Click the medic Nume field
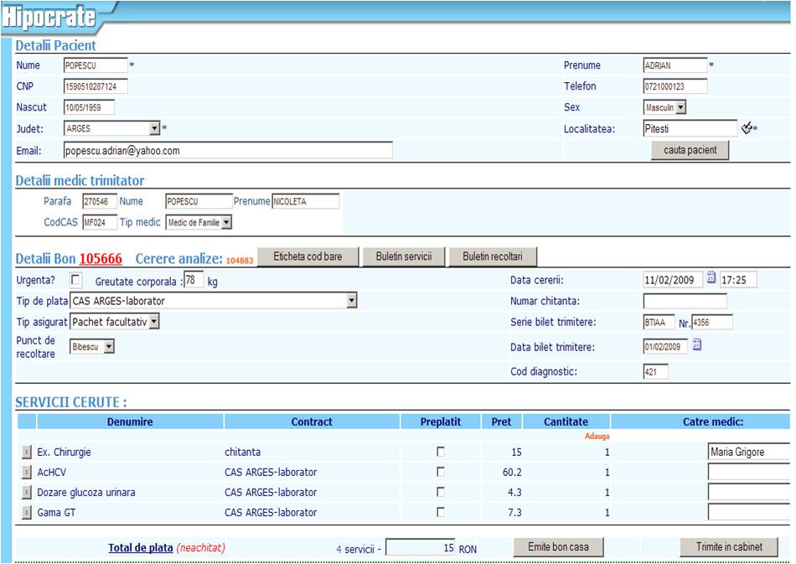Viewport: 796px width, 564px height. point(199,201)
